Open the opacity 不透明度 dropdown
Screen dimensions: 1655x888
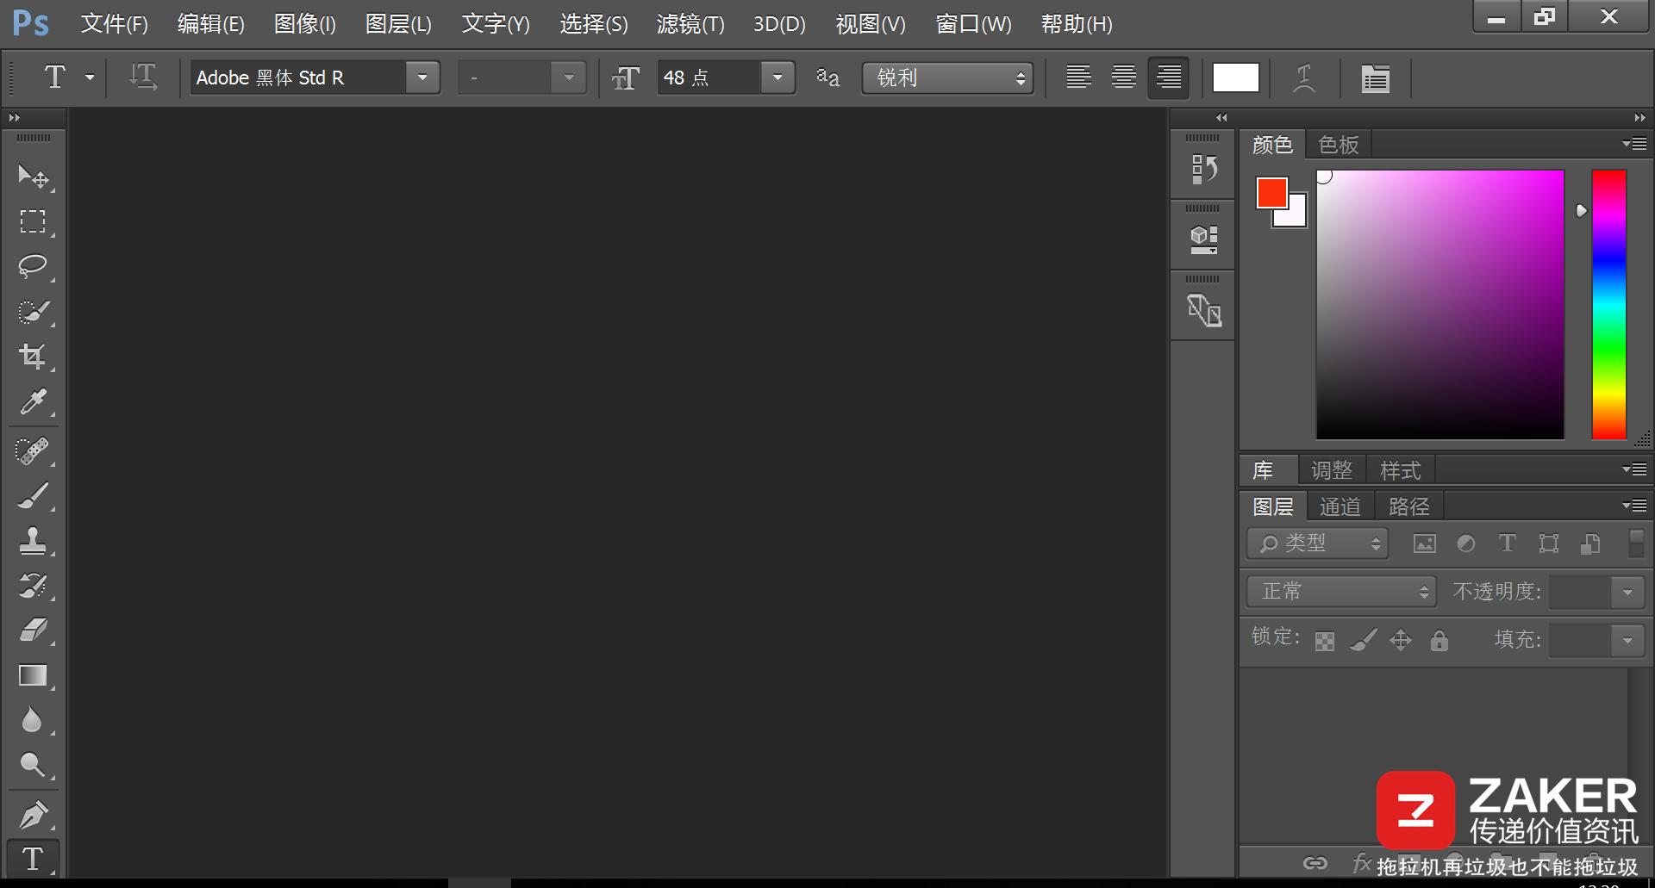[1627, 592]
